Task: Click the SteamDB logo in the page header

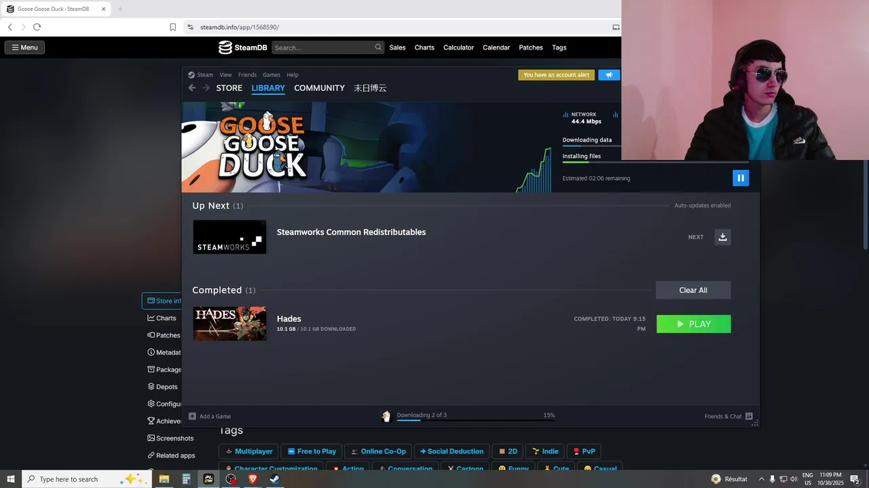Action: [243, 47]
